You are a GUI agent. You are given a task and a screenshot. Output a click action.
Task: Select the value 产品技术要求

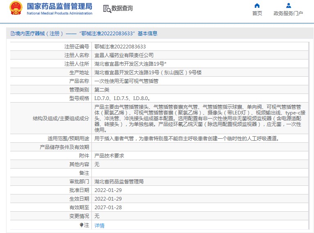tap(109, 155)
